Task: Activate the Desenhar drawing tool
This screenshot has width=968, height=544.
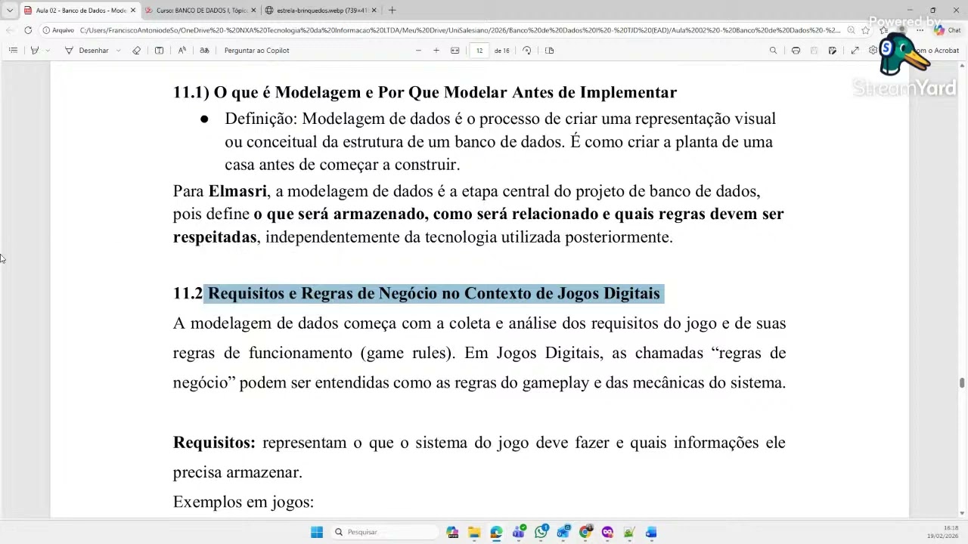Action: coord(87,51)
